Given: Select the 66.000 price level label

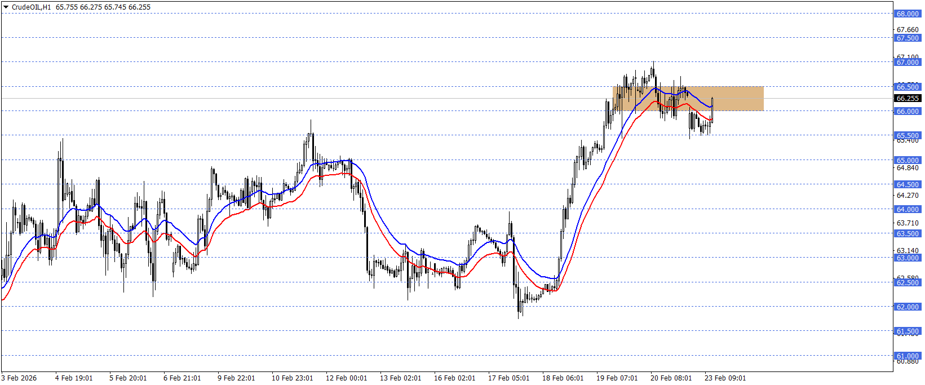Looking at the screenshot, I should 908,112.
